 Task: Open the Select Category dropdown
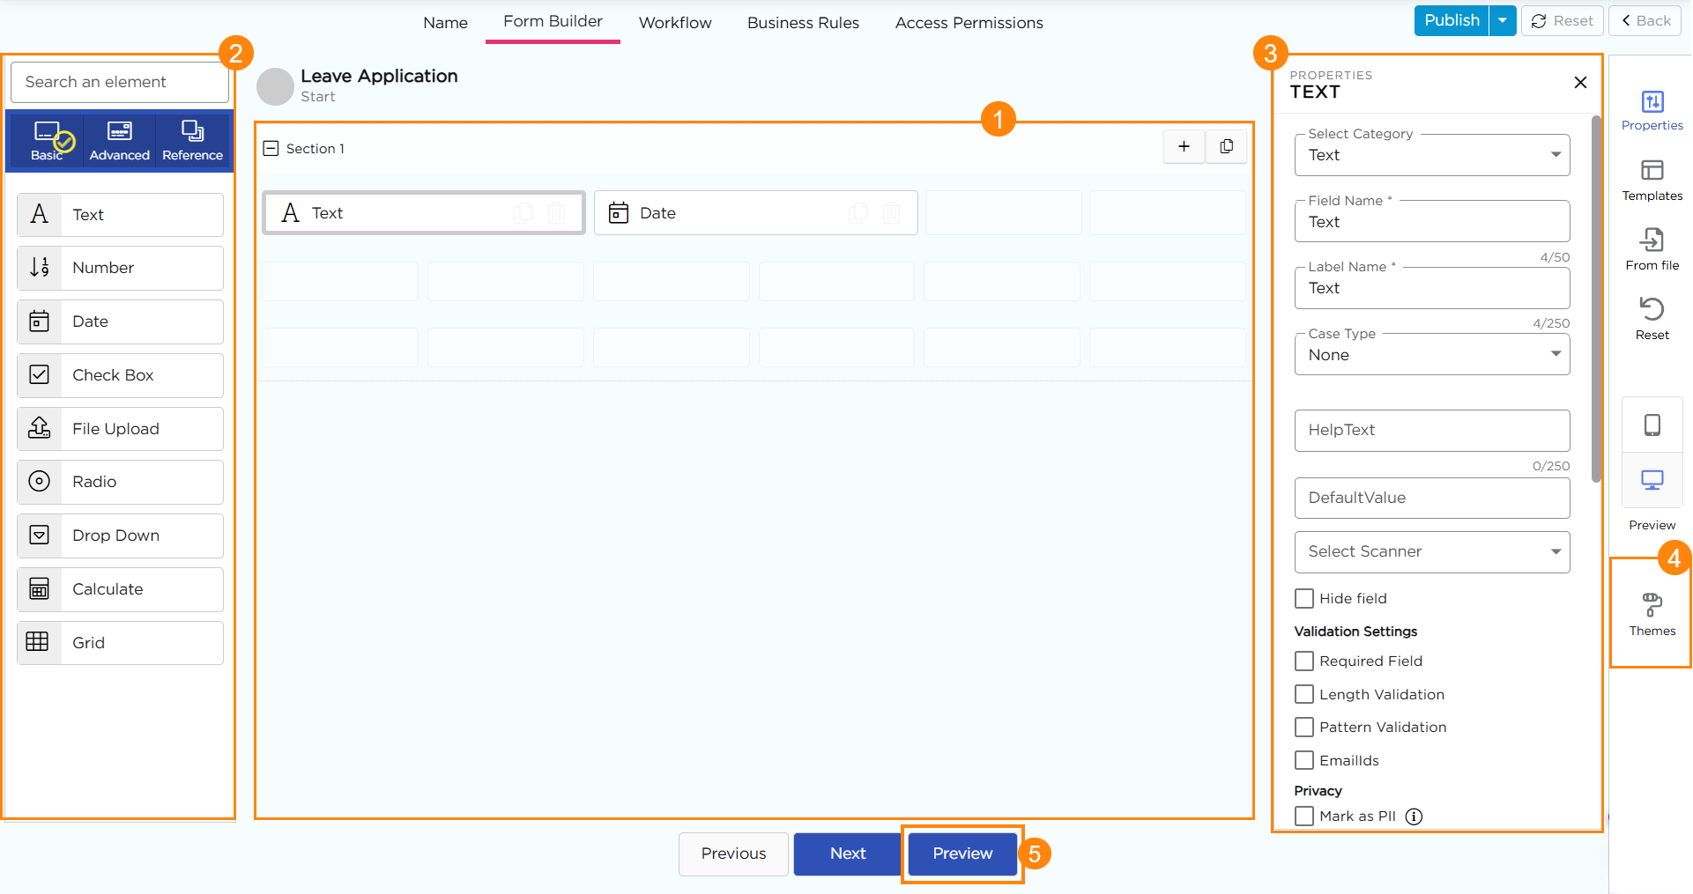pyautogui.click(x=1431, y=155)
